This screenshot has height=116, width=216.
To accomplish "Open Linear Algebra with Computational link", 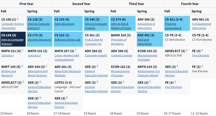I will [67, 58].
